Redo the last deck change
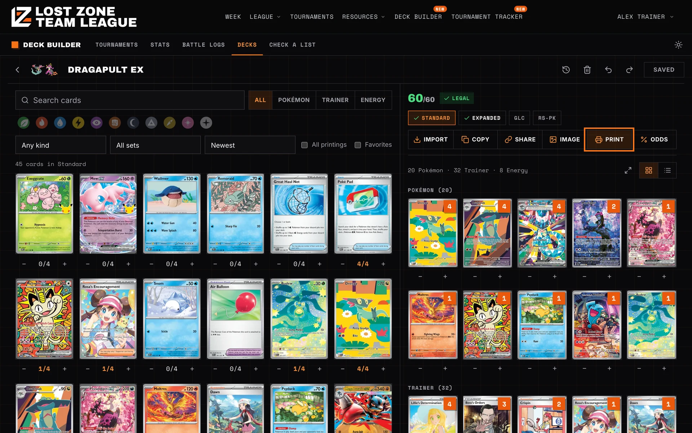The width and height of the screenshot is (692, 433). (x=629, y=70)
